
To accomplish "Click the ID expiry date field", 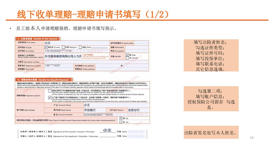I will (141, 43).
